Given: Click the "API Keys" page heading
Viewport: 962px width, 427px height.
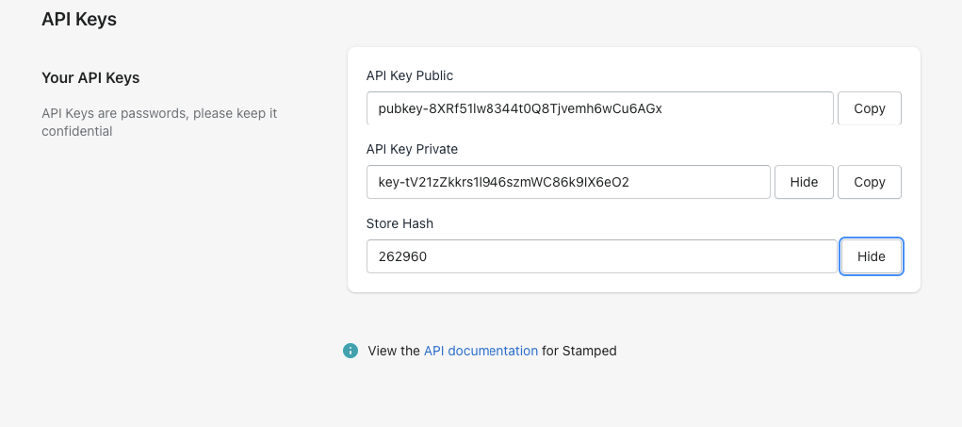Looking at the screenshot, I should (79, 19).
